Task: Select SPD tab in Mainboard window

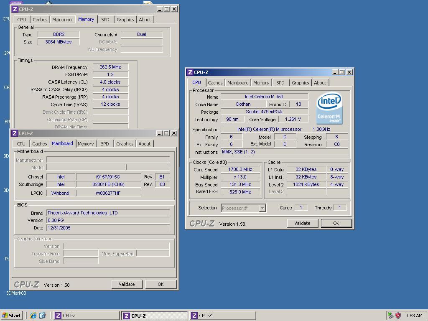Action: point(105,144)
